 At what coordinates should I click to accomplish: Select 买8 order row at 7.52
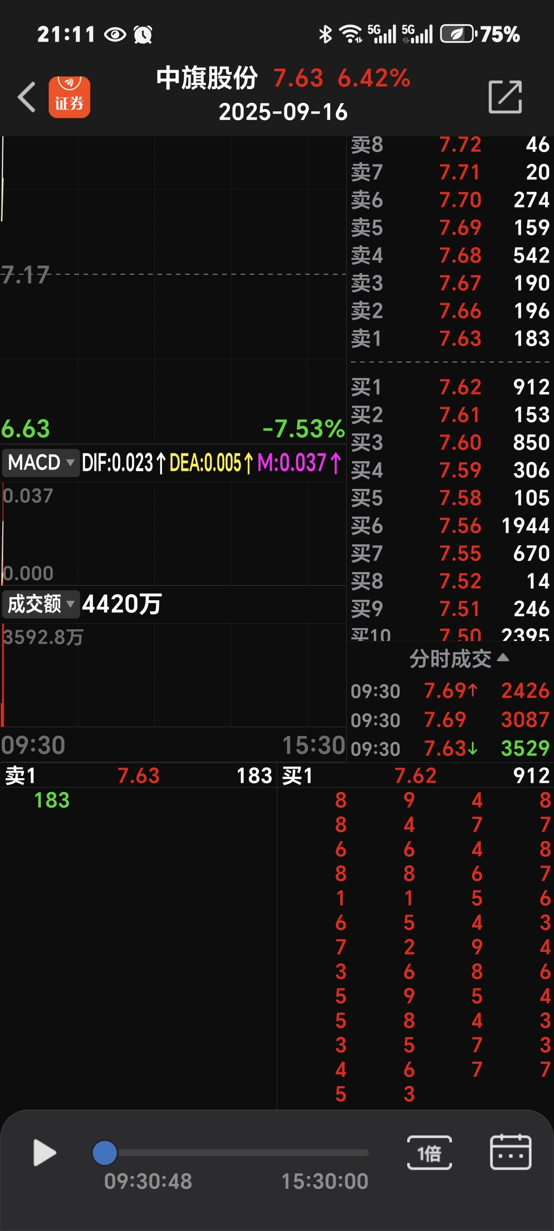pyautogui.click(x=450, y=581)
